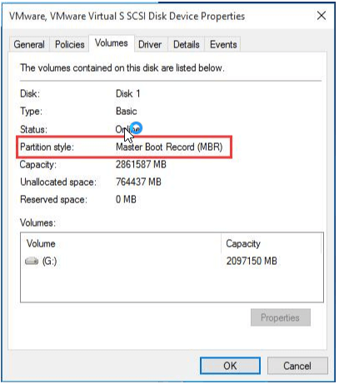Click the 2097150 MB capacity entry
Image resolution: width=339 pixels, height=384 pixels.
pyautogui.click(x=252, y=261)
